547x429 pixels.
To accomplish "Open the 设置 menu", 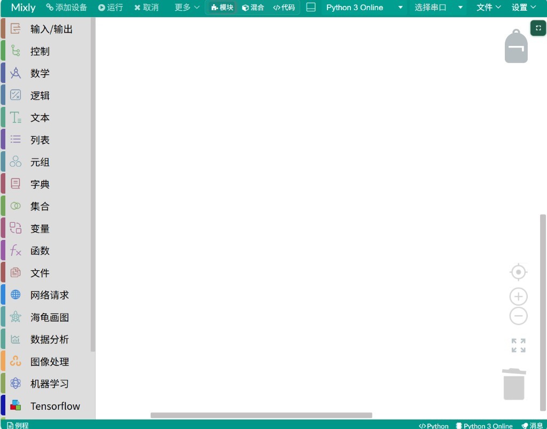I will point(523,7).
